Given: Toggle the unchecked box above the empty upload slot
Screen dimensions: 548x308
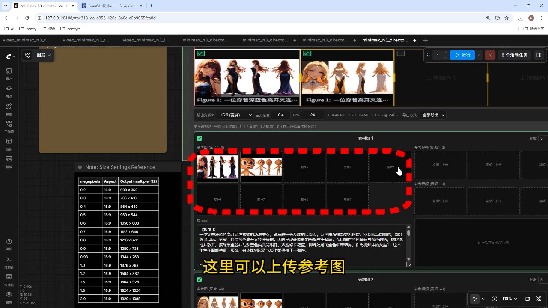Looking at the screenshot, I should coord(401,53).
